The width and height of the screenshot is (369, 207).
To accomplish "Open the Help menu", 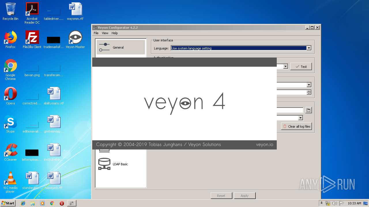I will pyautogui.click(x=115, y=33).
